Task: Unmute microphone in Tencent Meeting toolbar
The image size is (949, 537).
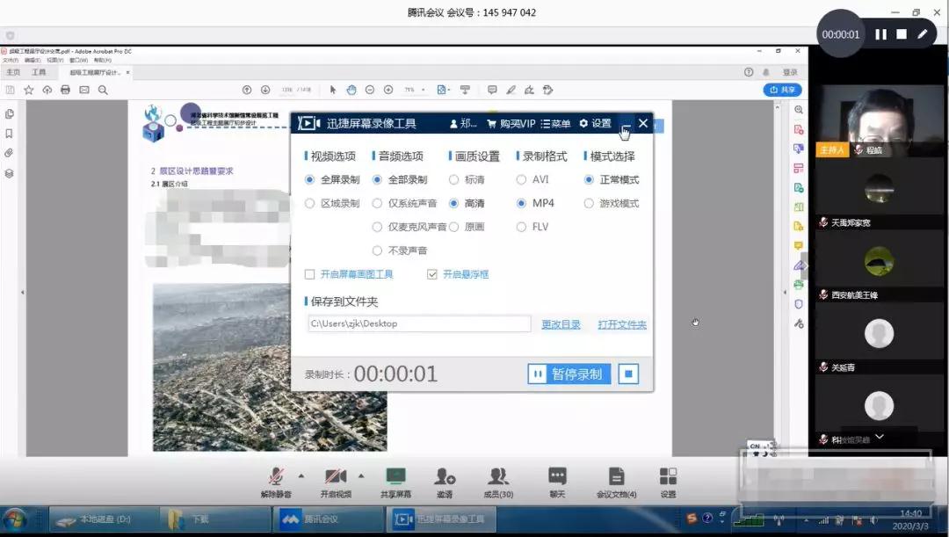Action: pos(276,483)
